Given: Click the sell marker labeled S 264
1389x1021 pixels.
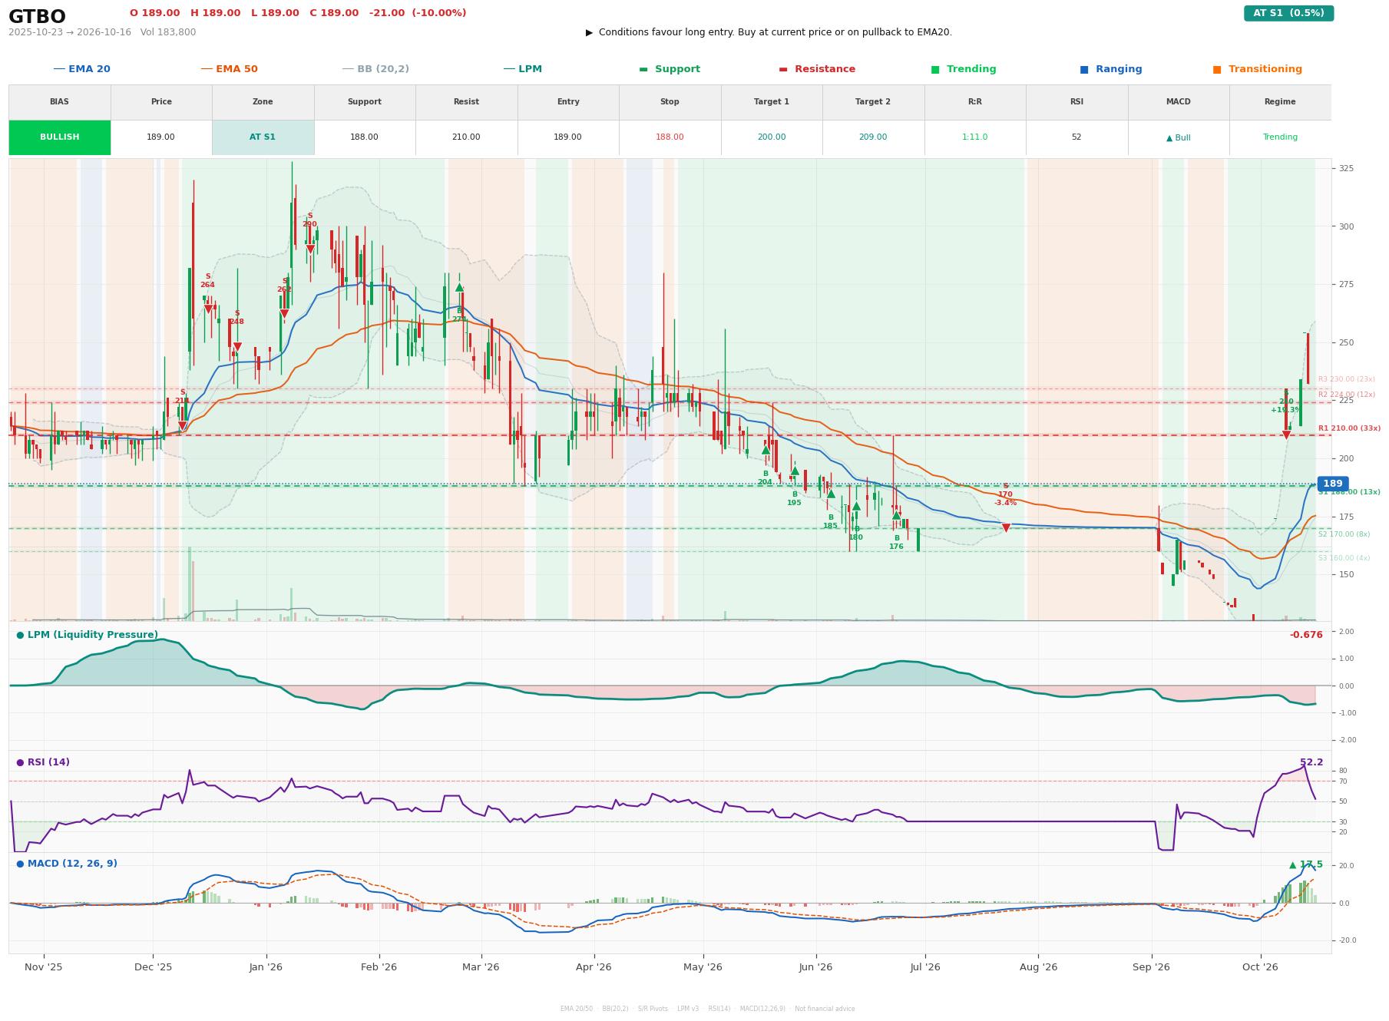Looking at the screenshot, I should [x=208, y=309].
